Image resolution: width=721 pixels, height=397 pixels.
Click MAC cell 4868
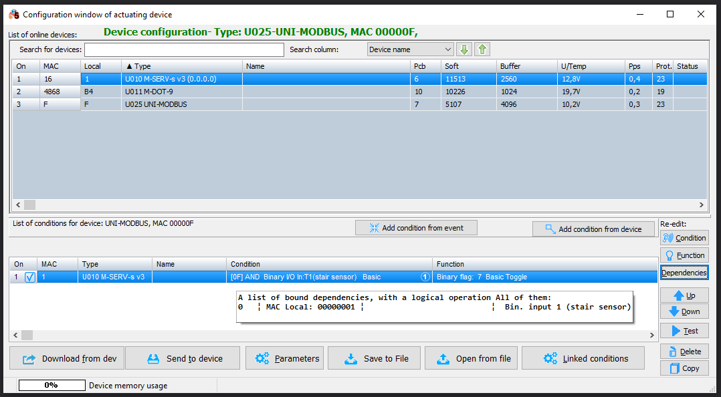click(60, 92)
